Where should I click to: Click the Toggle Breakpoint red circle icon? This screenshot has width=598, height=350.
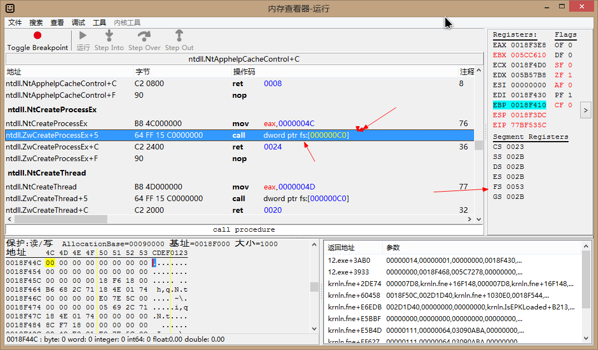[37, 36]
